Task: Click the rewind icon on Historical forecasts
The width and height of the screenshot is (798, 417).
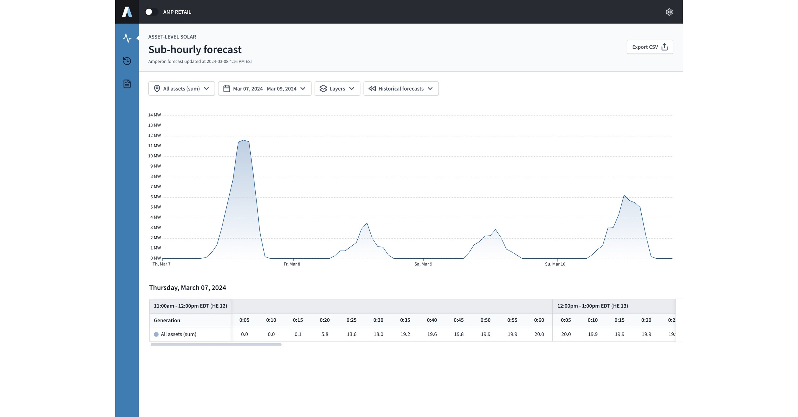Action: 372,89
